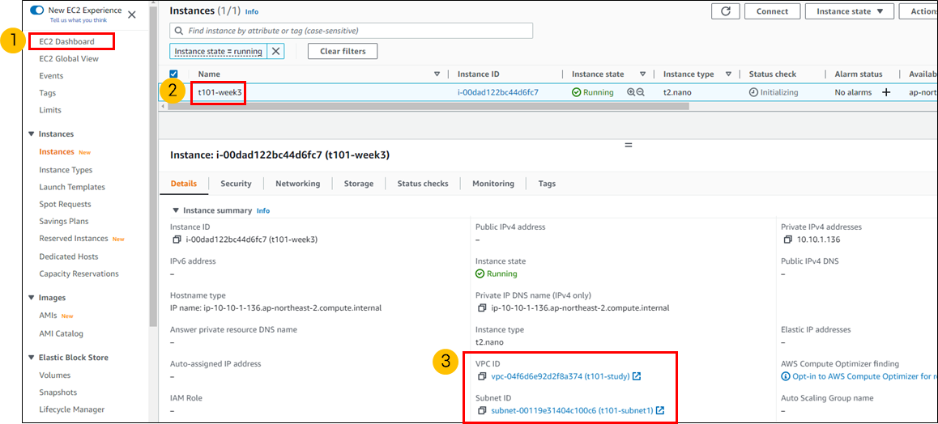Switch to the Storage tab
This screenshot has width=938, height=424.
point(358,184)
